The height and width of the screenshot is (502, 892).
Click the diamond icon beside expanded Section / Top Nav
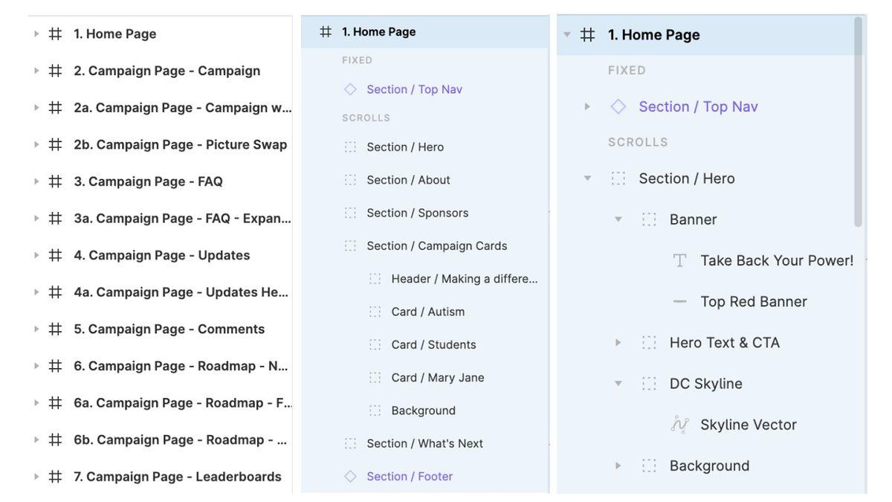pyautogui.click(x=618, y=106)
